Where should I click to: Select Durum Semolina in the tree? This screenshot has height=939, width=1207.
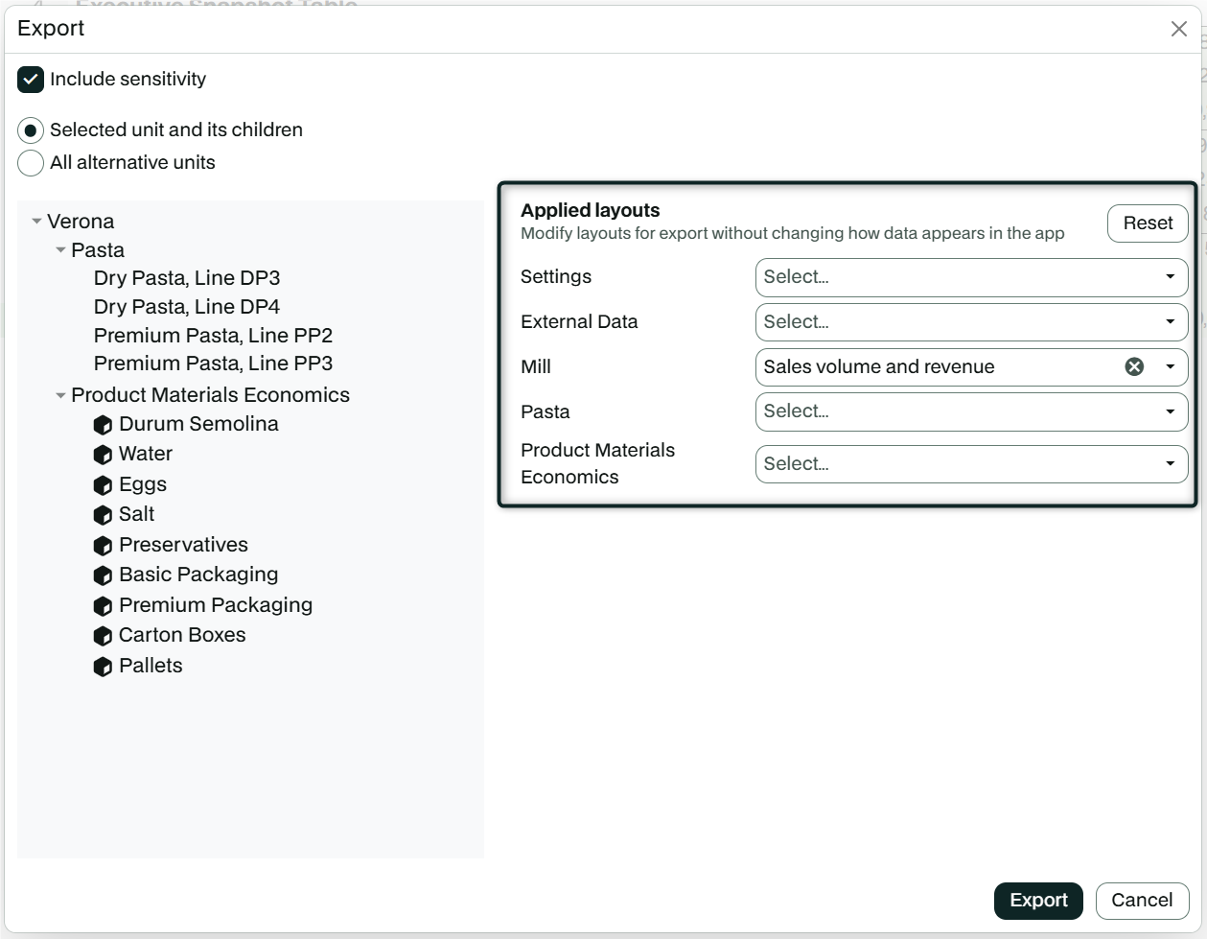pos(198,424)
